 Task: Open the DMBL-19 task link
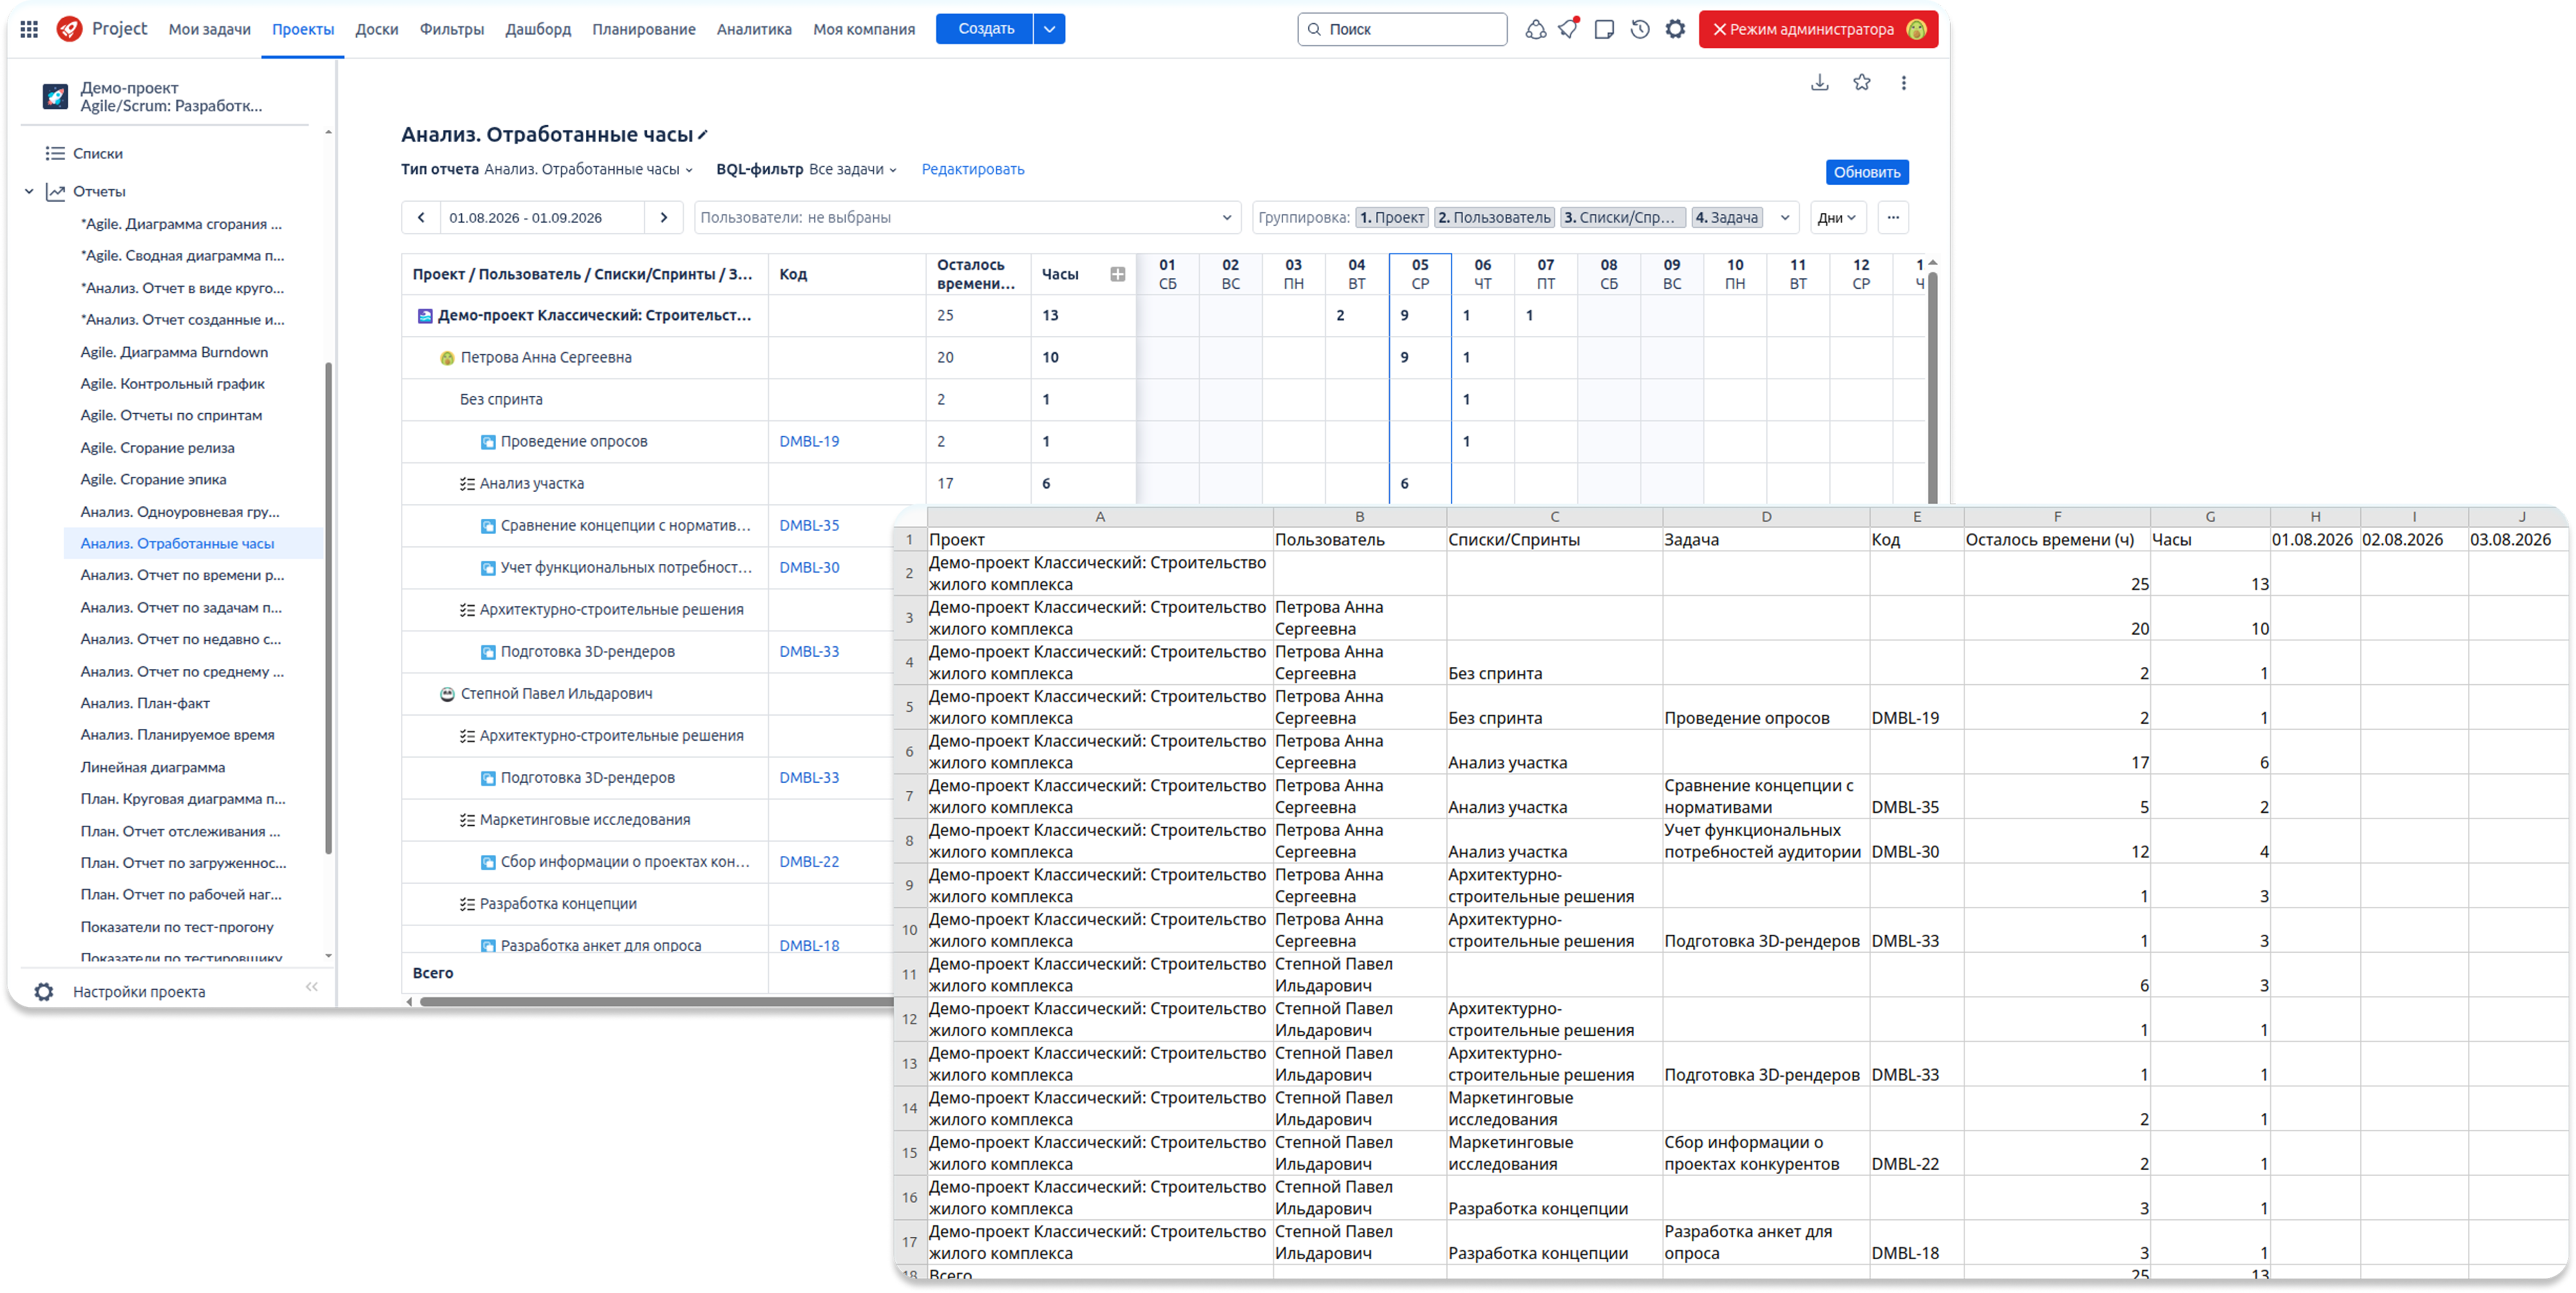809,441
